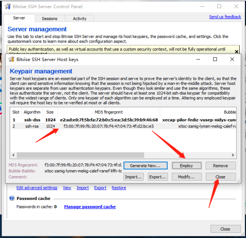246x238 pixels.
Task: Click the Host keys dialog title icon
Action: click(11, 60)
